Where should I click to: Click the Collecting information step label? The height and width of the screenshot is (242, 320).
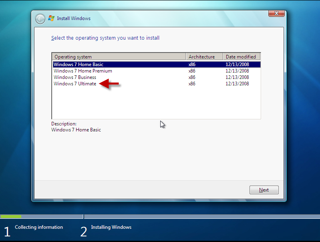pyautogui.click(x=39, y=227)
